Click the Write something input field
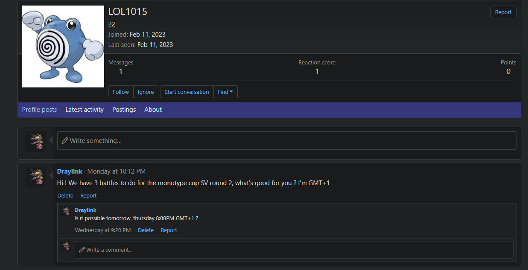 coord(287,140)
